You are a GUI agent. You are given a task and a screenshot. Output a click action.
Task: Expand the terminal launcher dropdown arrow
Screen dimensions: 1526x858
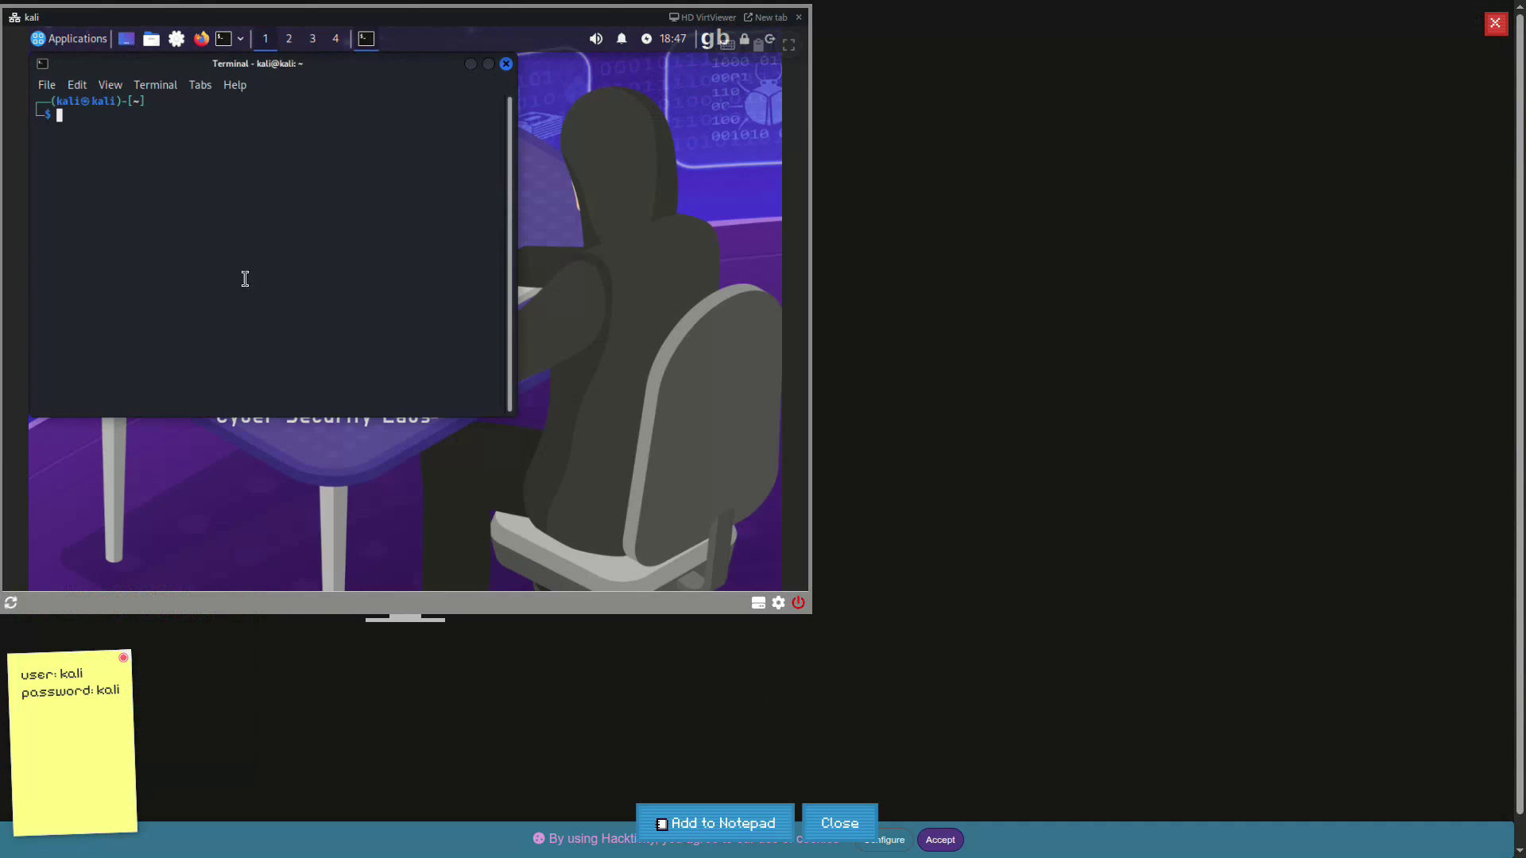click(240, 38)
